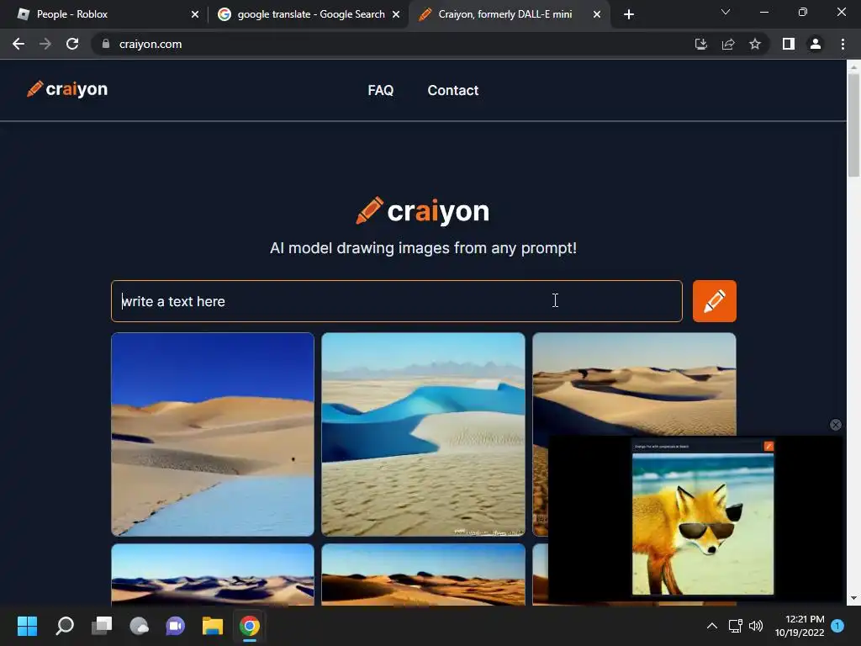Click scrollbar down arrow
The image size is (861, 646).
853,598
